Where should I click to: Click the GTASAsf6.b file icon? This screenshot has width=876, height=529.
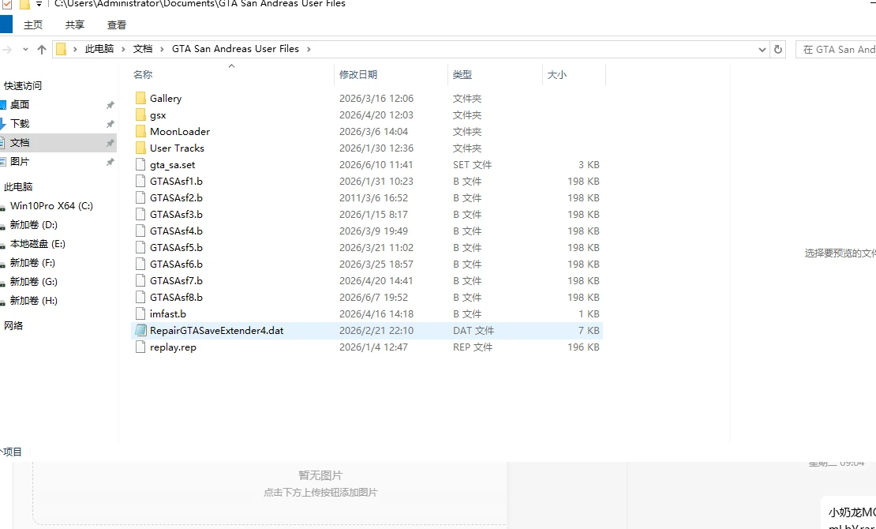pyautogui.click(x=140, y=264)
